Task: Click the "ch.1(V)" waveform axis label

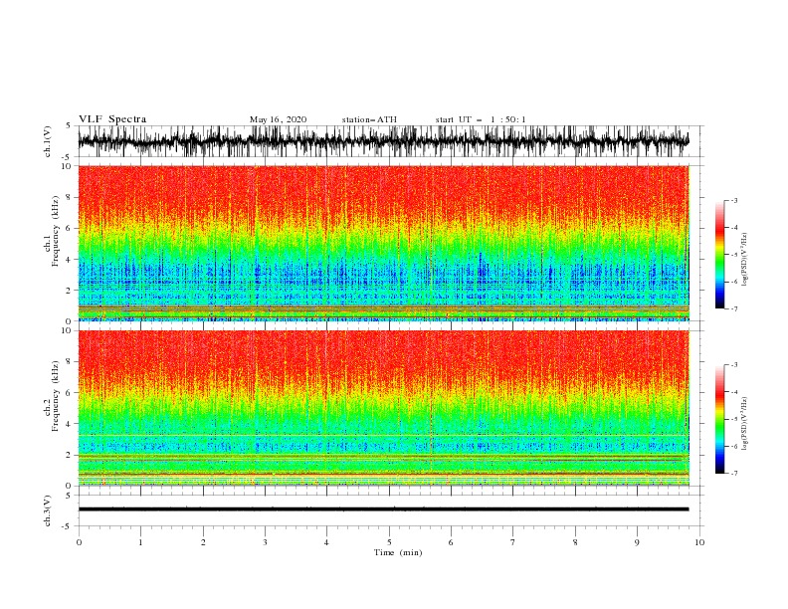Action: click(x=48, y=141)
